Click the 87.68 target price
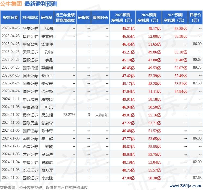 click(x=197, y=178)
